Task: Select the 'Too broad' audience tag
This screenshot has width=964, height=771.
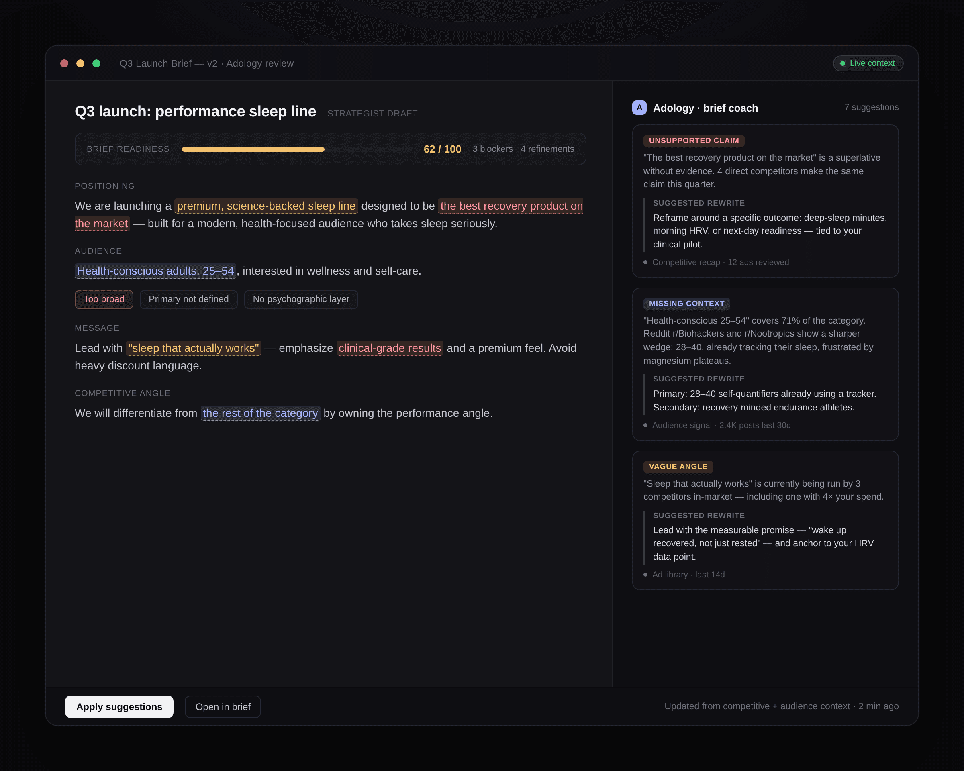Action: 104,299
